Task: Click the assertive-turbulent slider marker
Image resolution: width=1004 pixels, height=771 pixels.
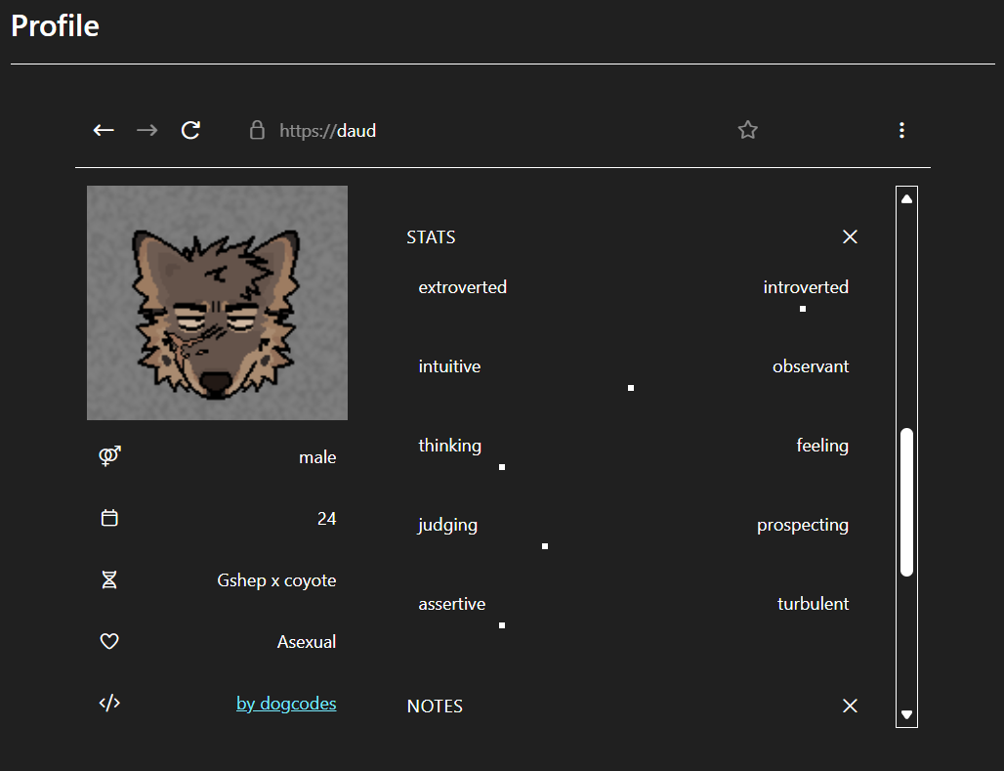Action: [502, 624]
